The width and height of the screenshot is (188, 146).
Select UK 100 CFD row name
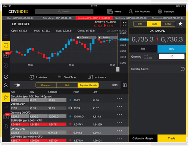pos(18,129)
